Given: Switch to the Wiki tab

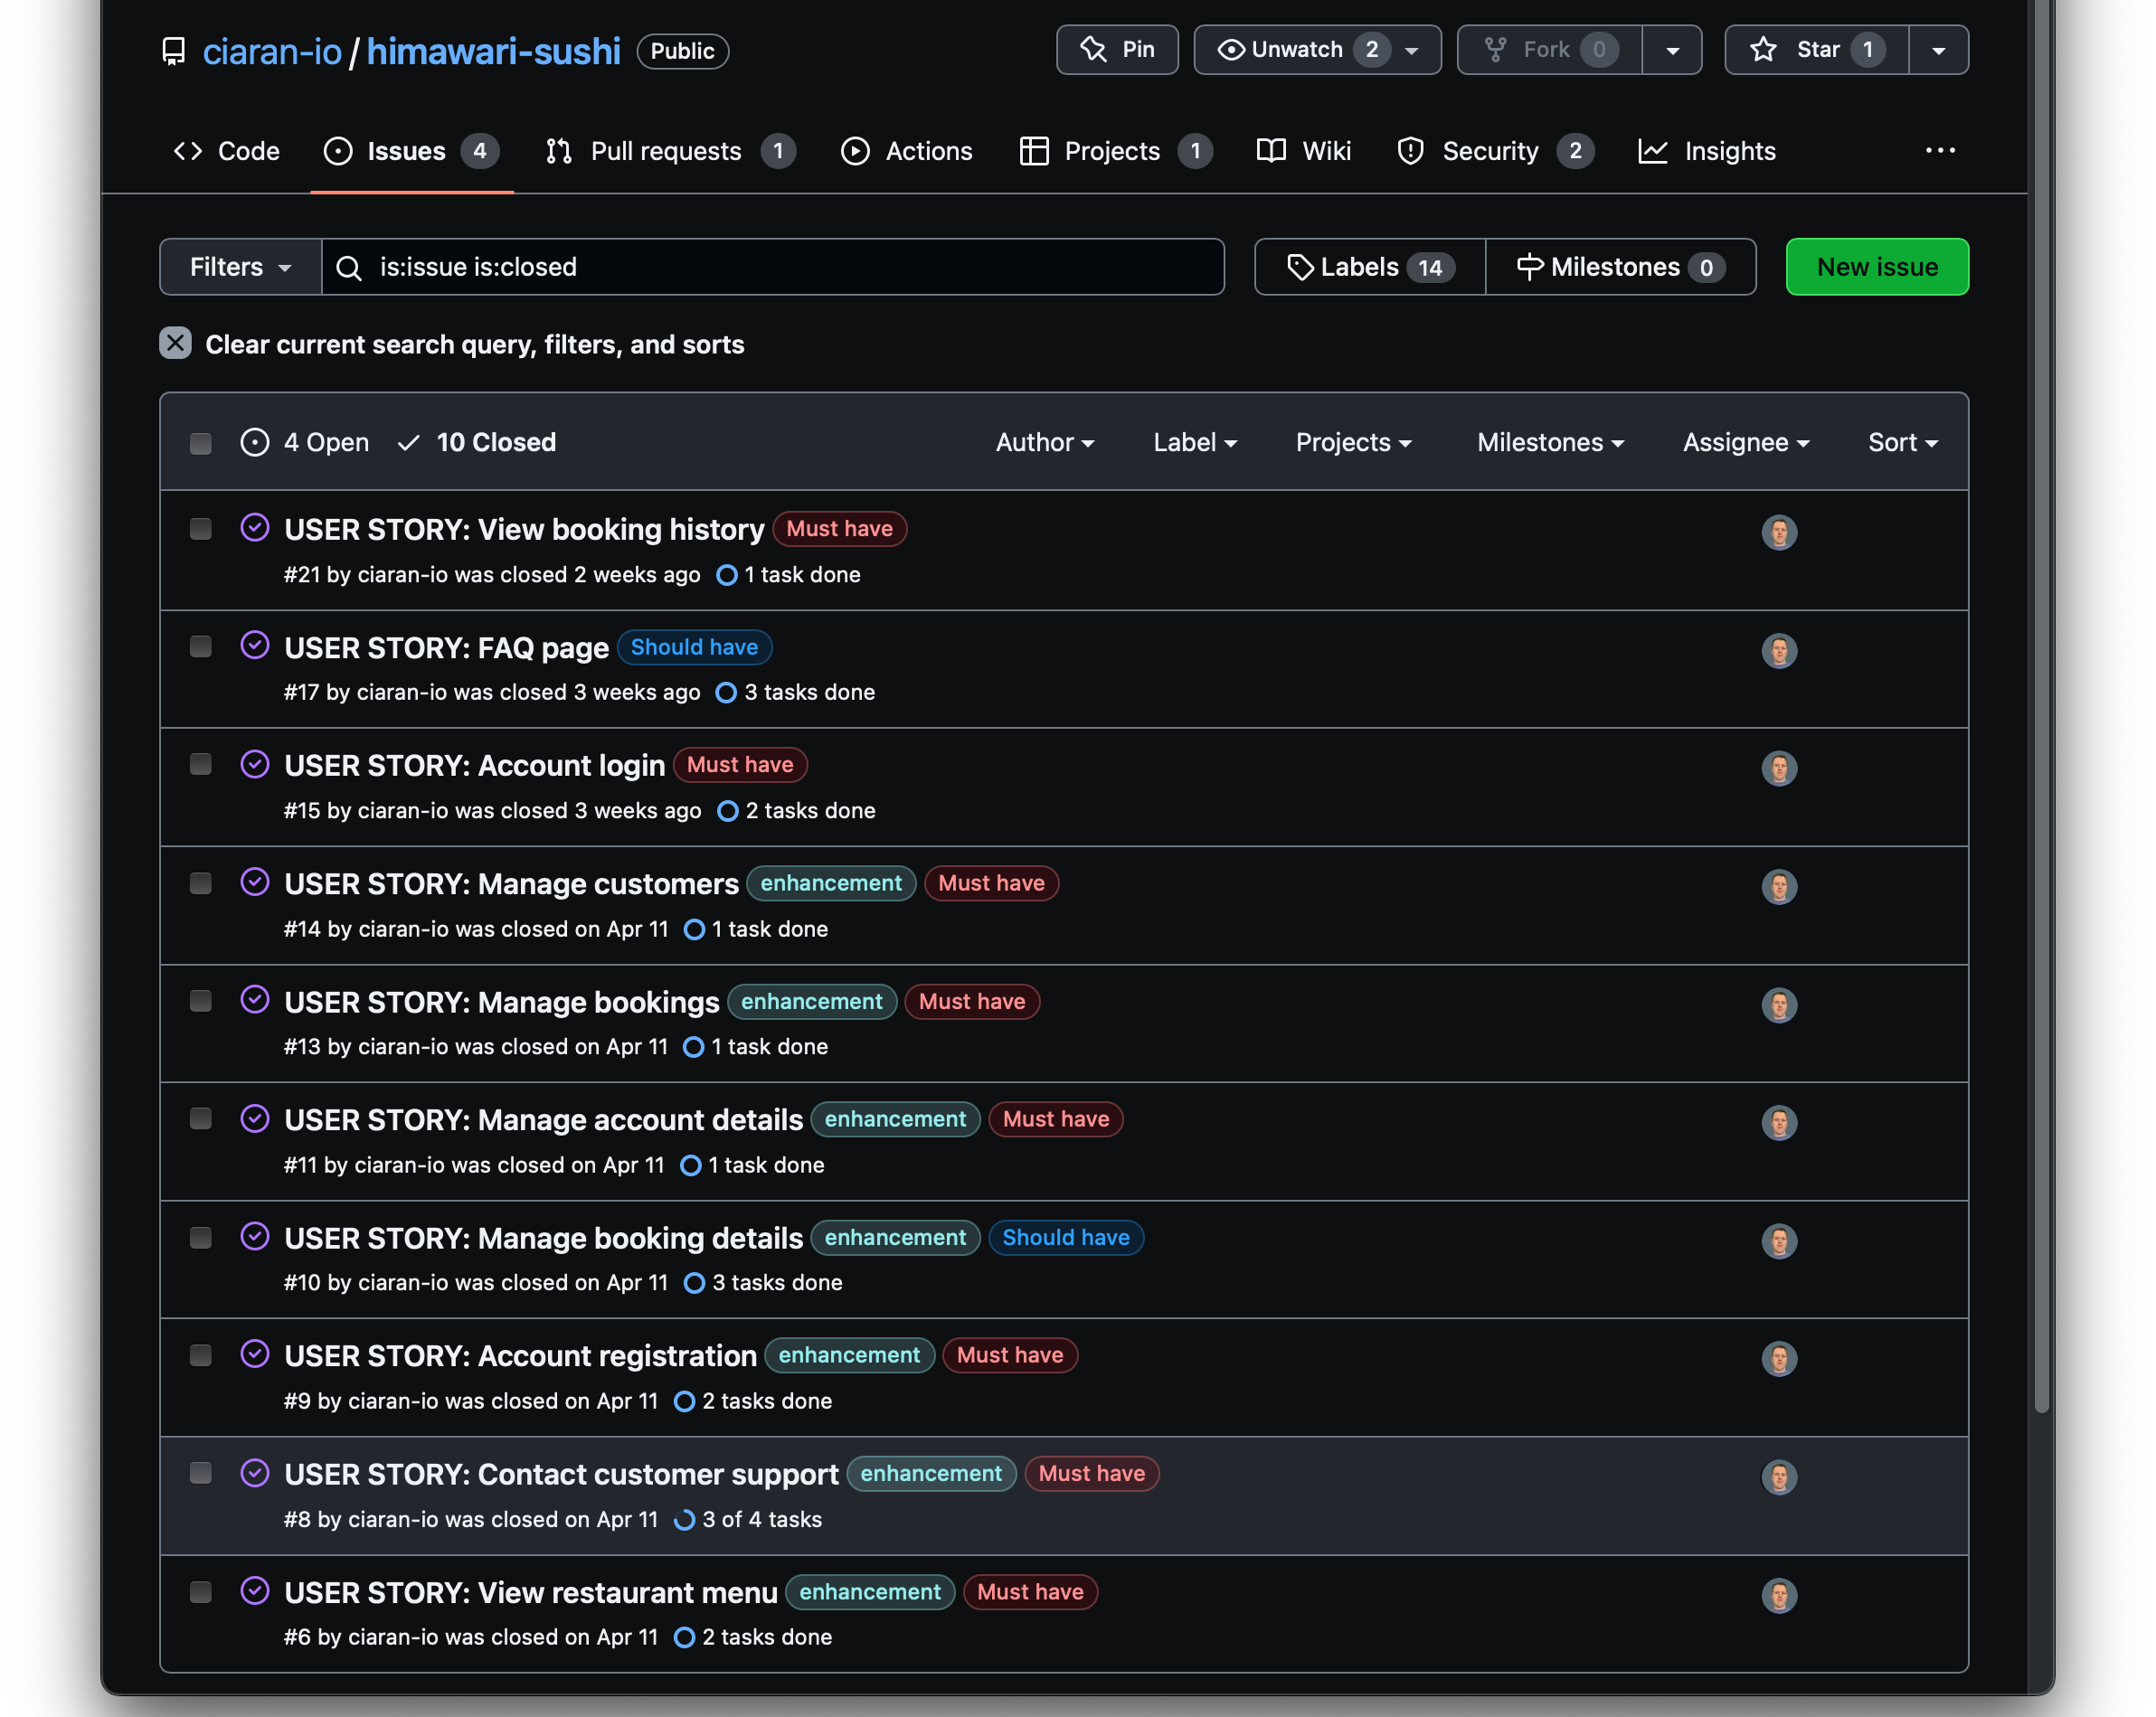Looking at the screenshot, I should [x=1304, y=151].
